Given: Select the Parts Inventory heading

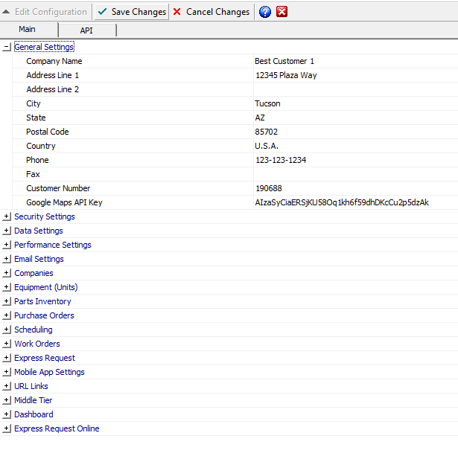Looking at the screenshot, I should 42,301.
